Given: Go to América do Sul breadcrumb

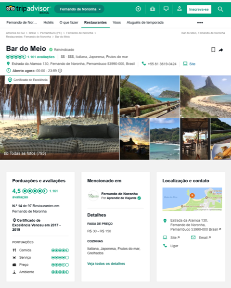Looking at the screenshot, I should (15, 33).
